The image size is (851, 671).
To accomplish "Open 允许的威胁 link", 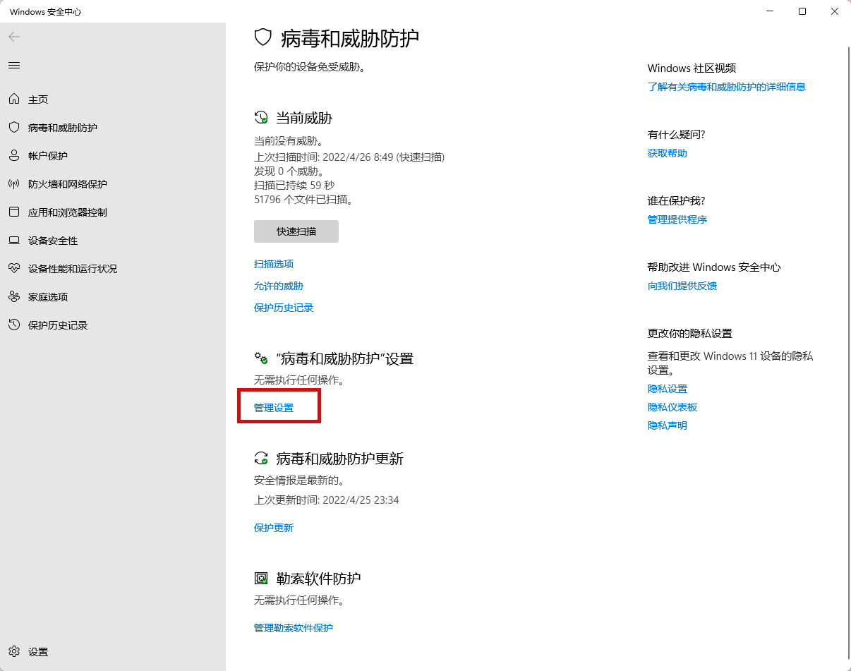I will click(x=279, y=286).
